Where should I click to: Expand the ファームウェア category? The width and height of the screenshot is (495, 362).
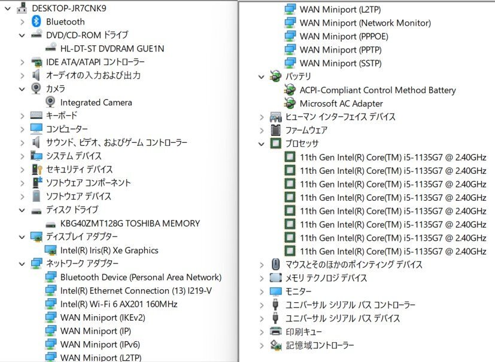pos(262,130)
